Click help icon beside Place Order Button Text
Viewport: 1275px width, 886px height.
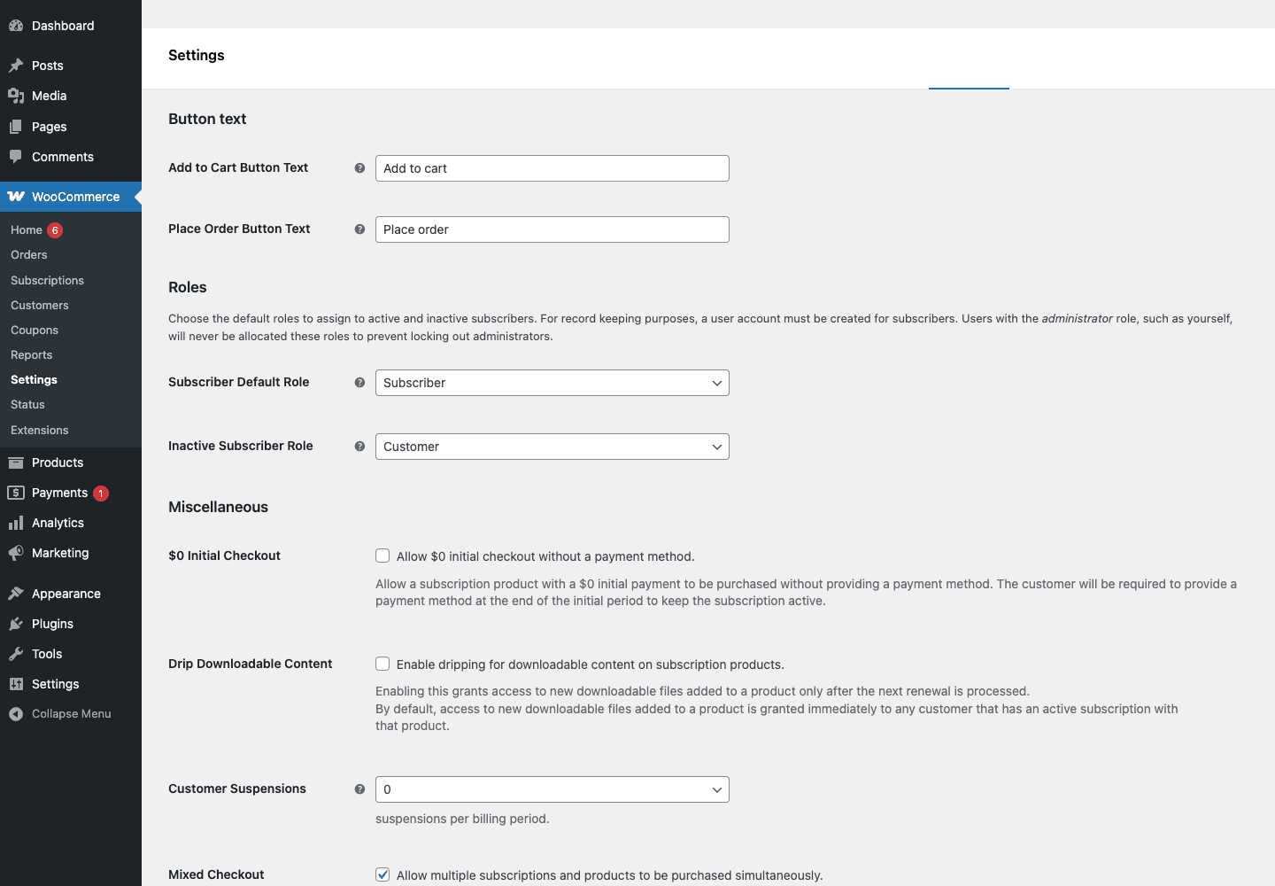(x=359, y=229)
